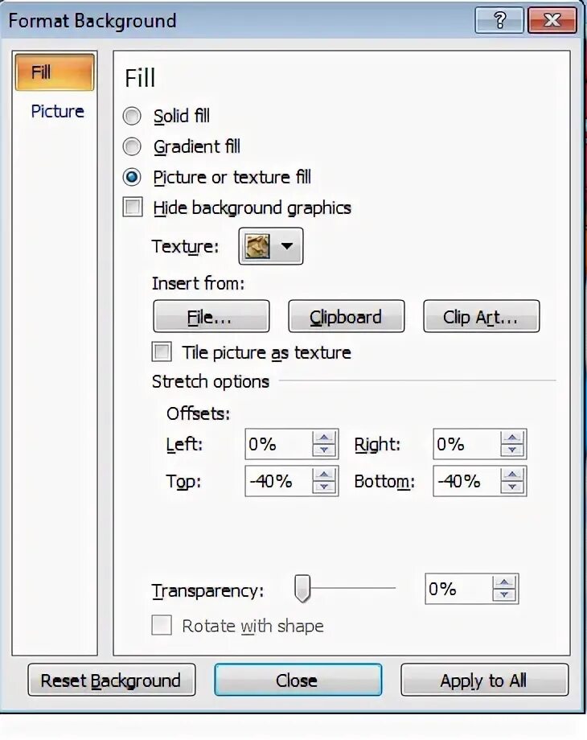The image size is (587, 740).
Task: Close the Format Background dialog with X
Action: (552, 20)
